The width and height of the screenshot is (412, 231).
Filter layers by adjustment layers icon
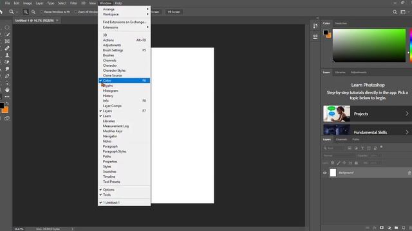tap(356, 148)
